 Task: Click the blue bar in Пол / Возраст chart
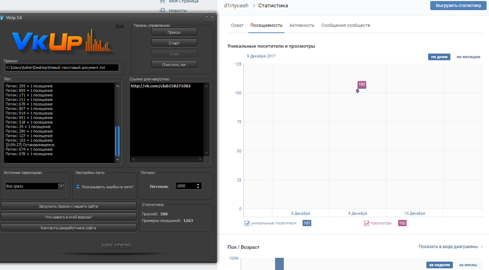[x=279, y=264]
